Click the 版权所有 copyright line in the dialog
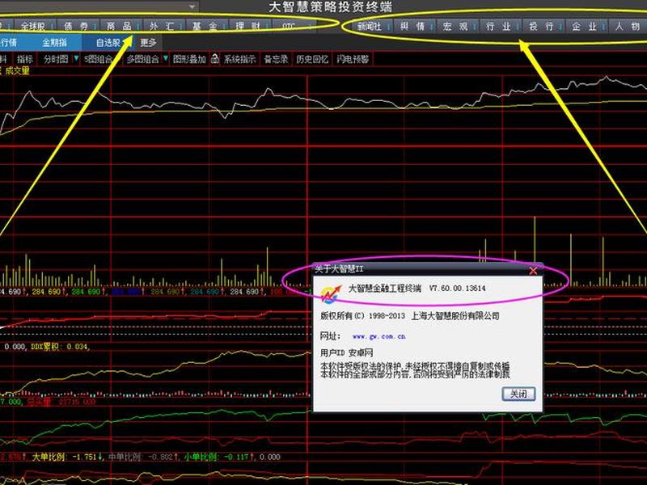Viewport: 647px width, 485px height. pyautogui.click(x=410, y=316)
